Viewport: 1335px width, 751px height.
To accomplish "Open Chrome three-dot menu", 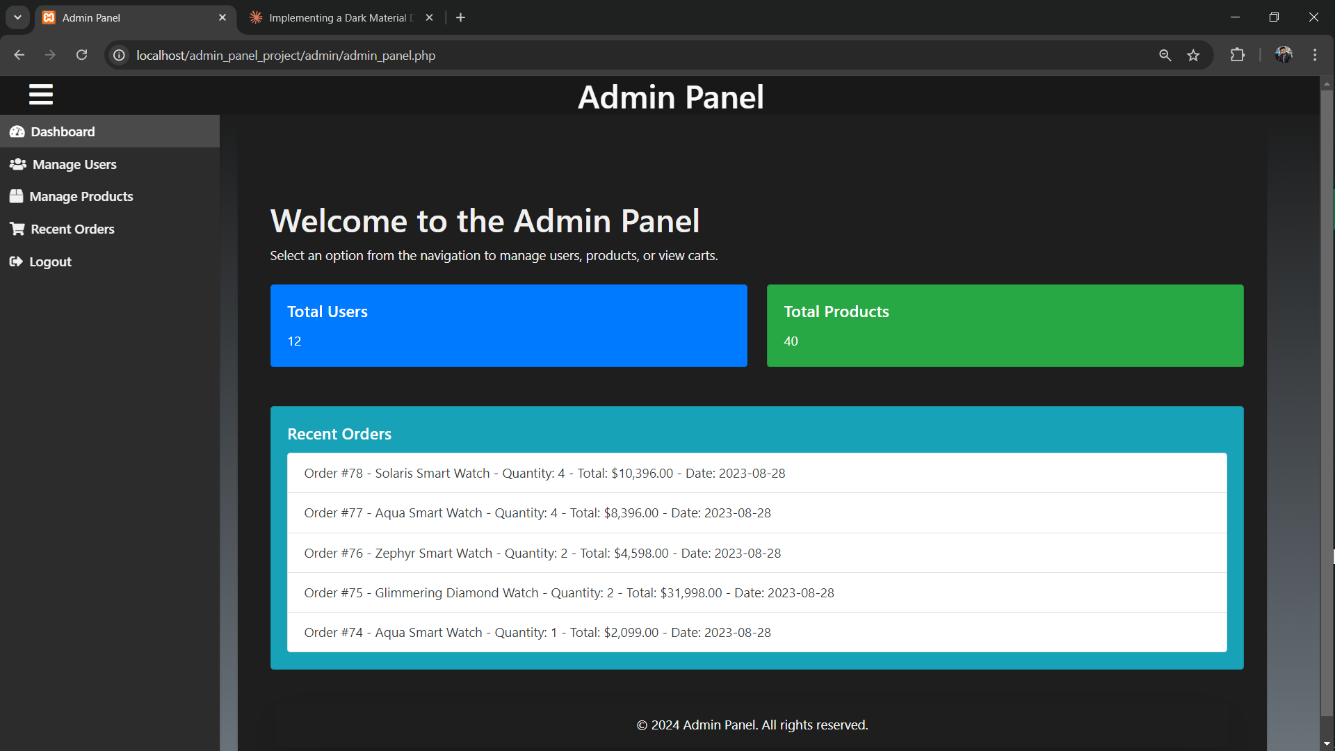I will pos(1314,55).
